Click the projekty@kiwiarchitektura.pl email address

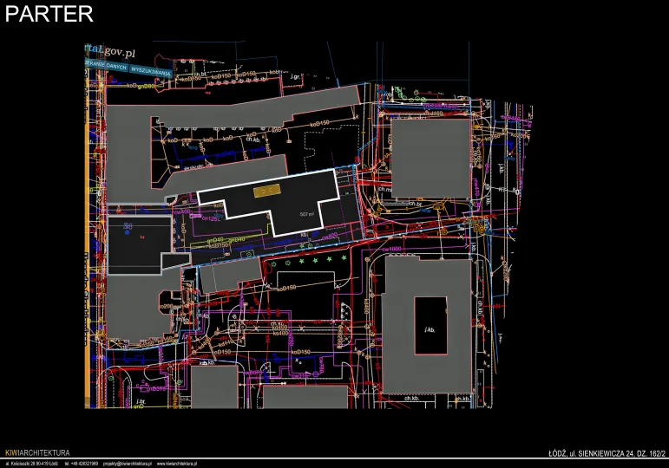pyautogui.click(x=128, y=463)
